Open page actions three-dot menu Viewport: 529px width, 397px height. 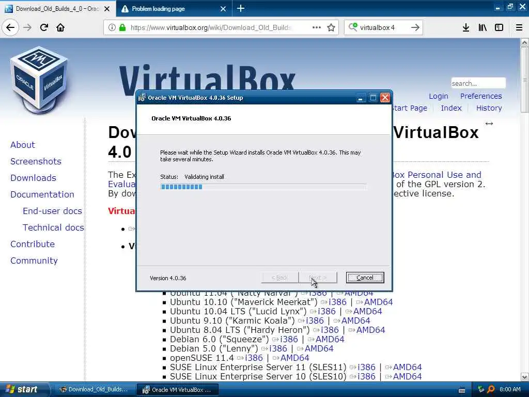coord(317,27)
